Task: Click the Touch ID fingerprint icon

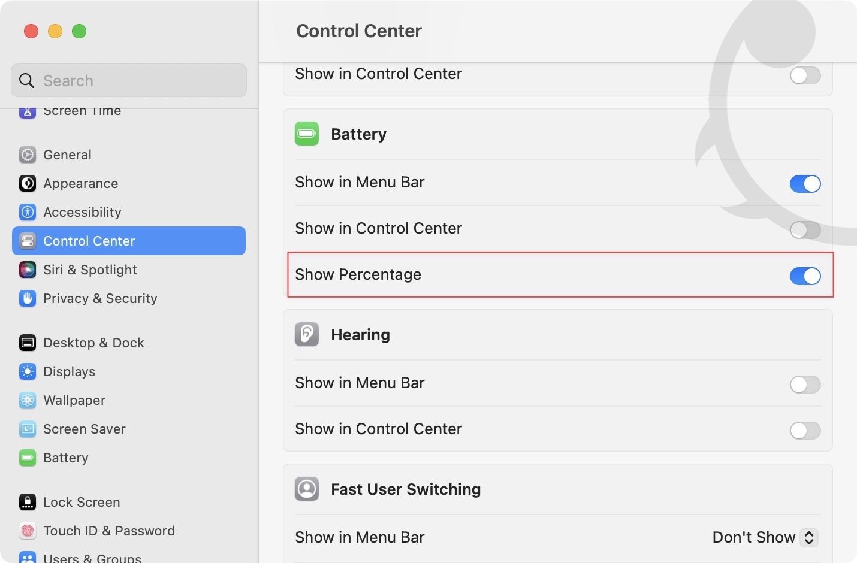Action: [28, 531]
